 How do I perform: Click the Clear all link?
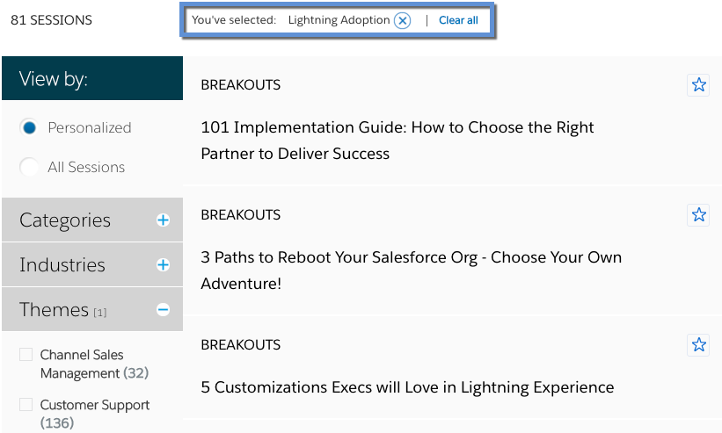[x=458, y=20]
